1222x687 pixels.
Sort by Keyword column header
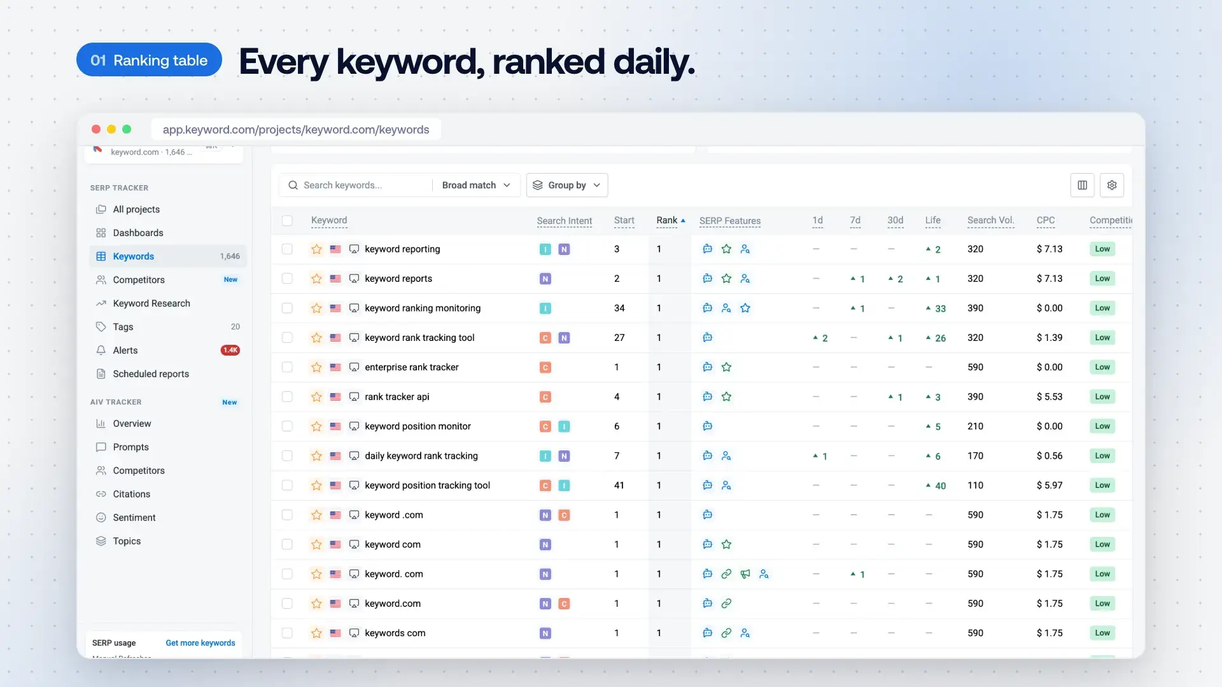tap(329, 220)
